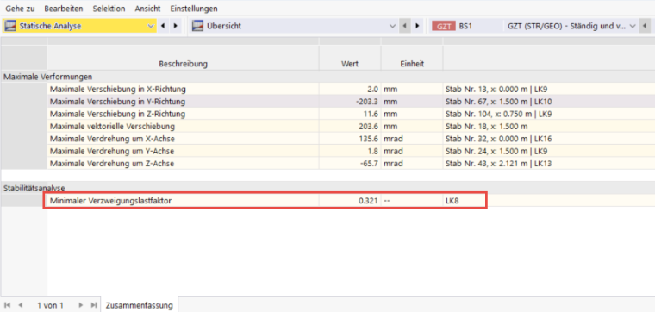Select the Stabilitätsanalyse section row
This screenshot has height=312, width=655.
(327, 189)
